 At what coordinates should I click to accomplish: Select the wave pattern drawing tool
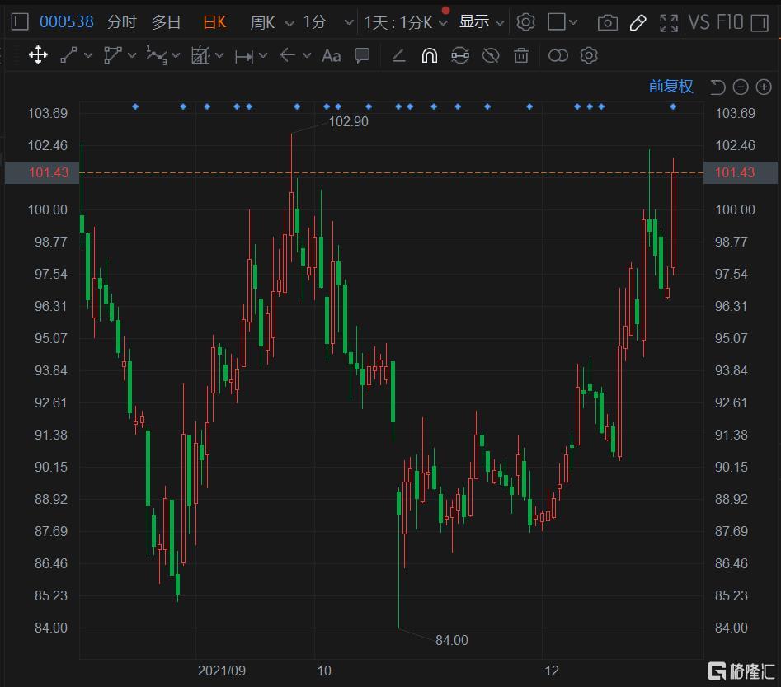tap(157, 55)
